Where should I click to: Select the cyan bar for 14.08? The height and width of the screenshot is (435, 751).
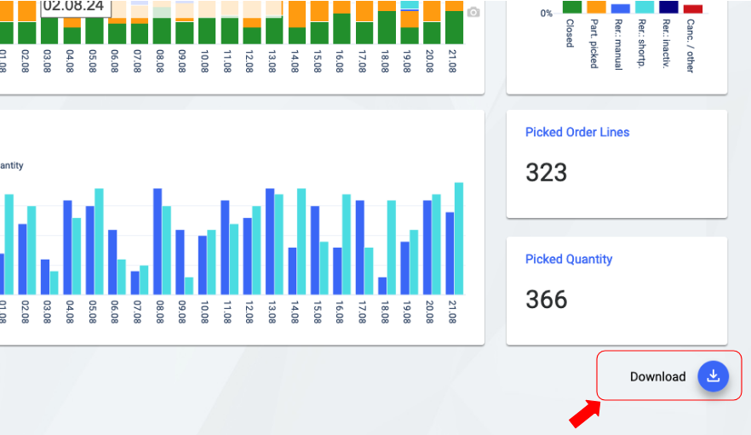point(301,241)
